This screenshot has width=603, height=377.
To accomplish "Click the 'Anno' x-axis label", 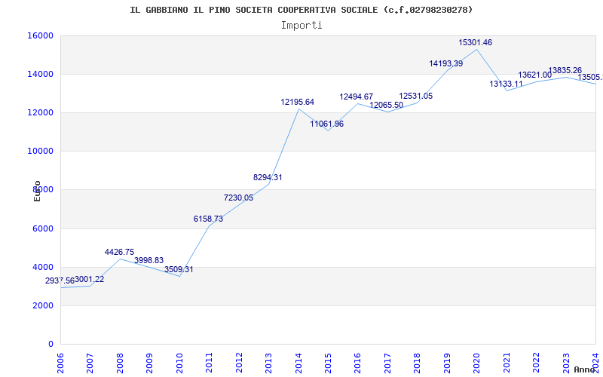I will (x=584, y=369).
